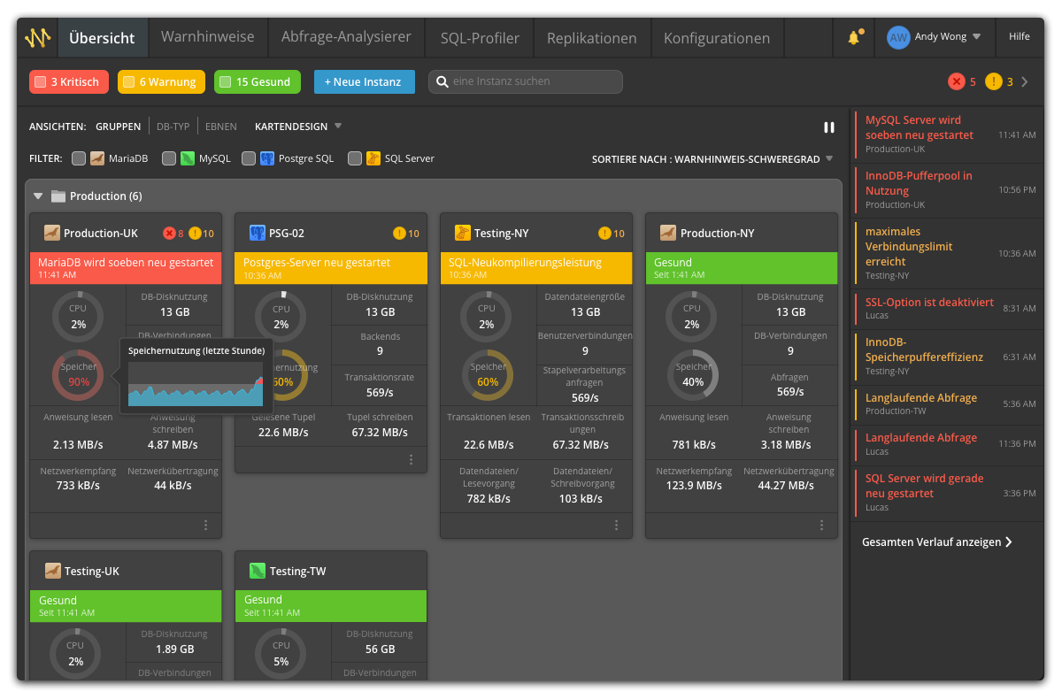The width and height of the screenshot is (1062, 699).
Task: Click the SQL Server icon on Testing-NY card
Action: [x=462, y=234]
